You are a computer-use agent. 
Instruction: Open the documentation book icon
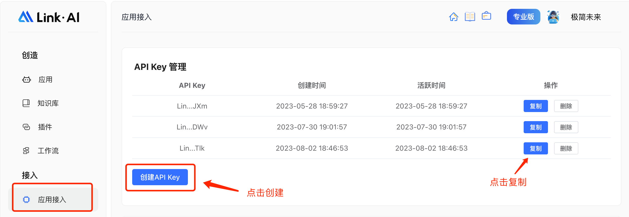[470, 17]
